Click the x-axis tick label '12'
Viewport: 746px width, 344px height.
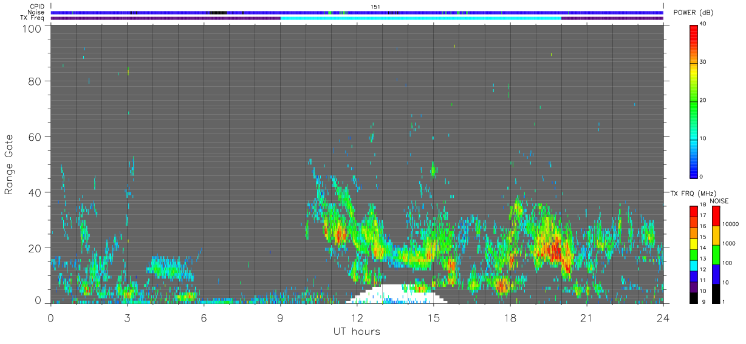click(x=357, y=317)
